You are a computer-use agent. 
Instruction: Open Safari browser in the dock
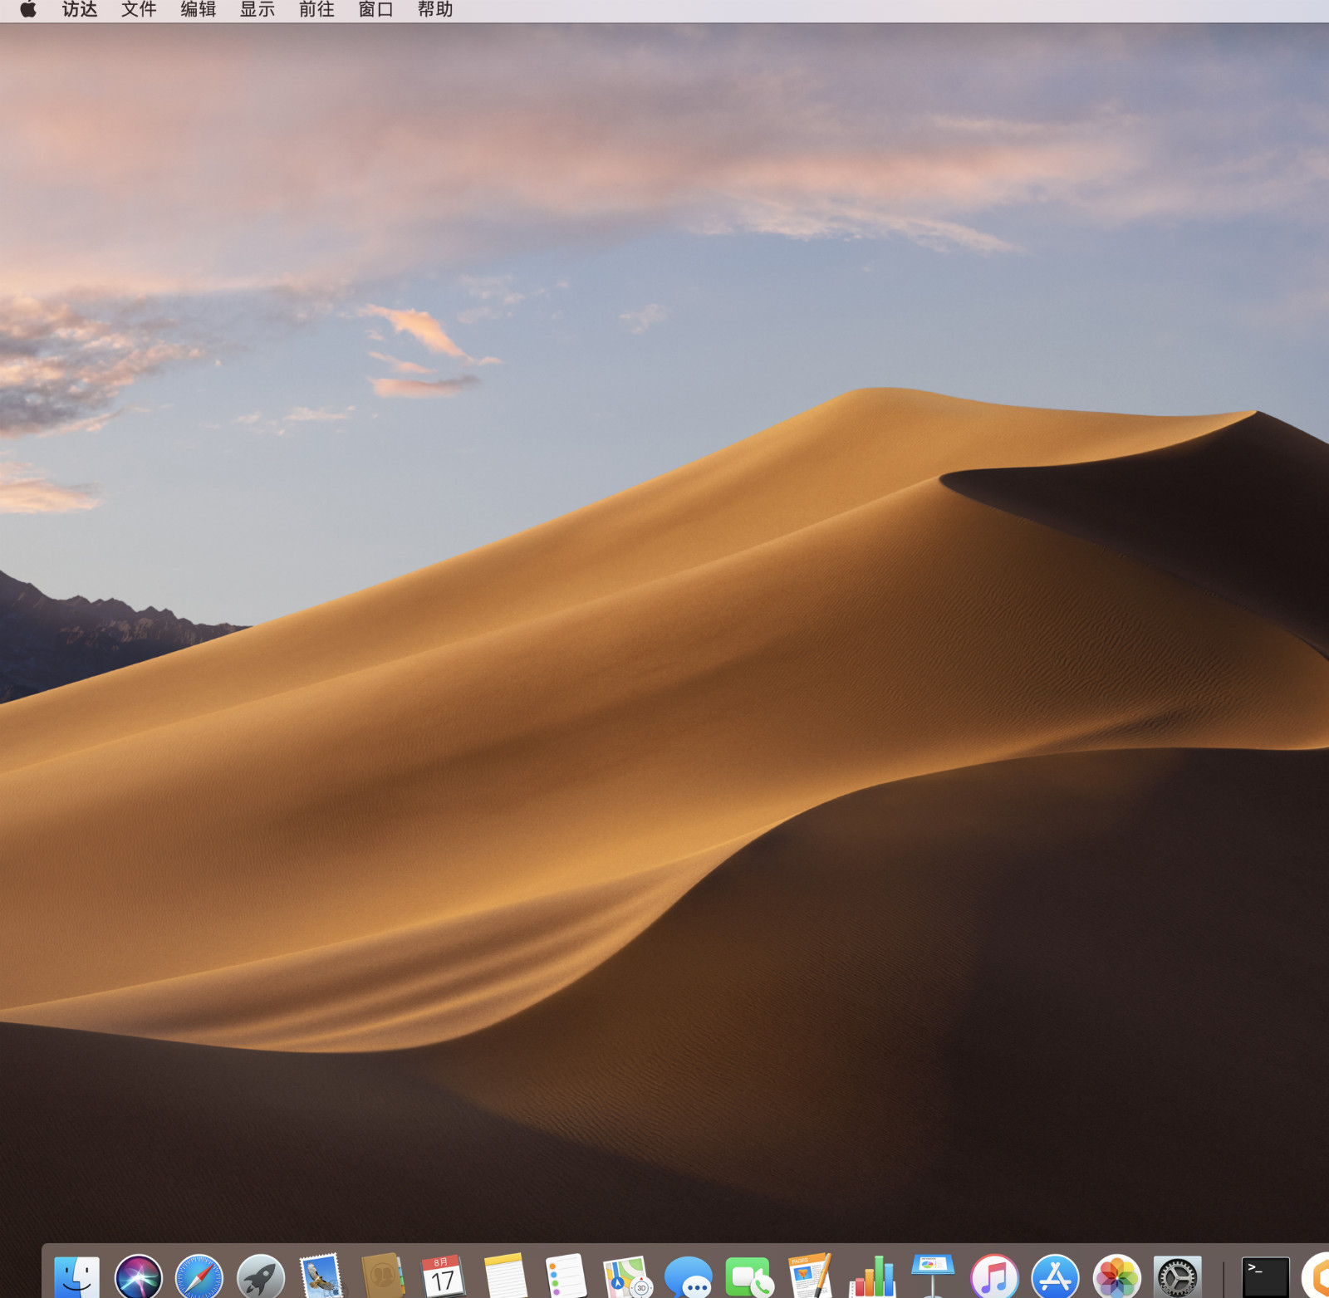[199, 1276]
